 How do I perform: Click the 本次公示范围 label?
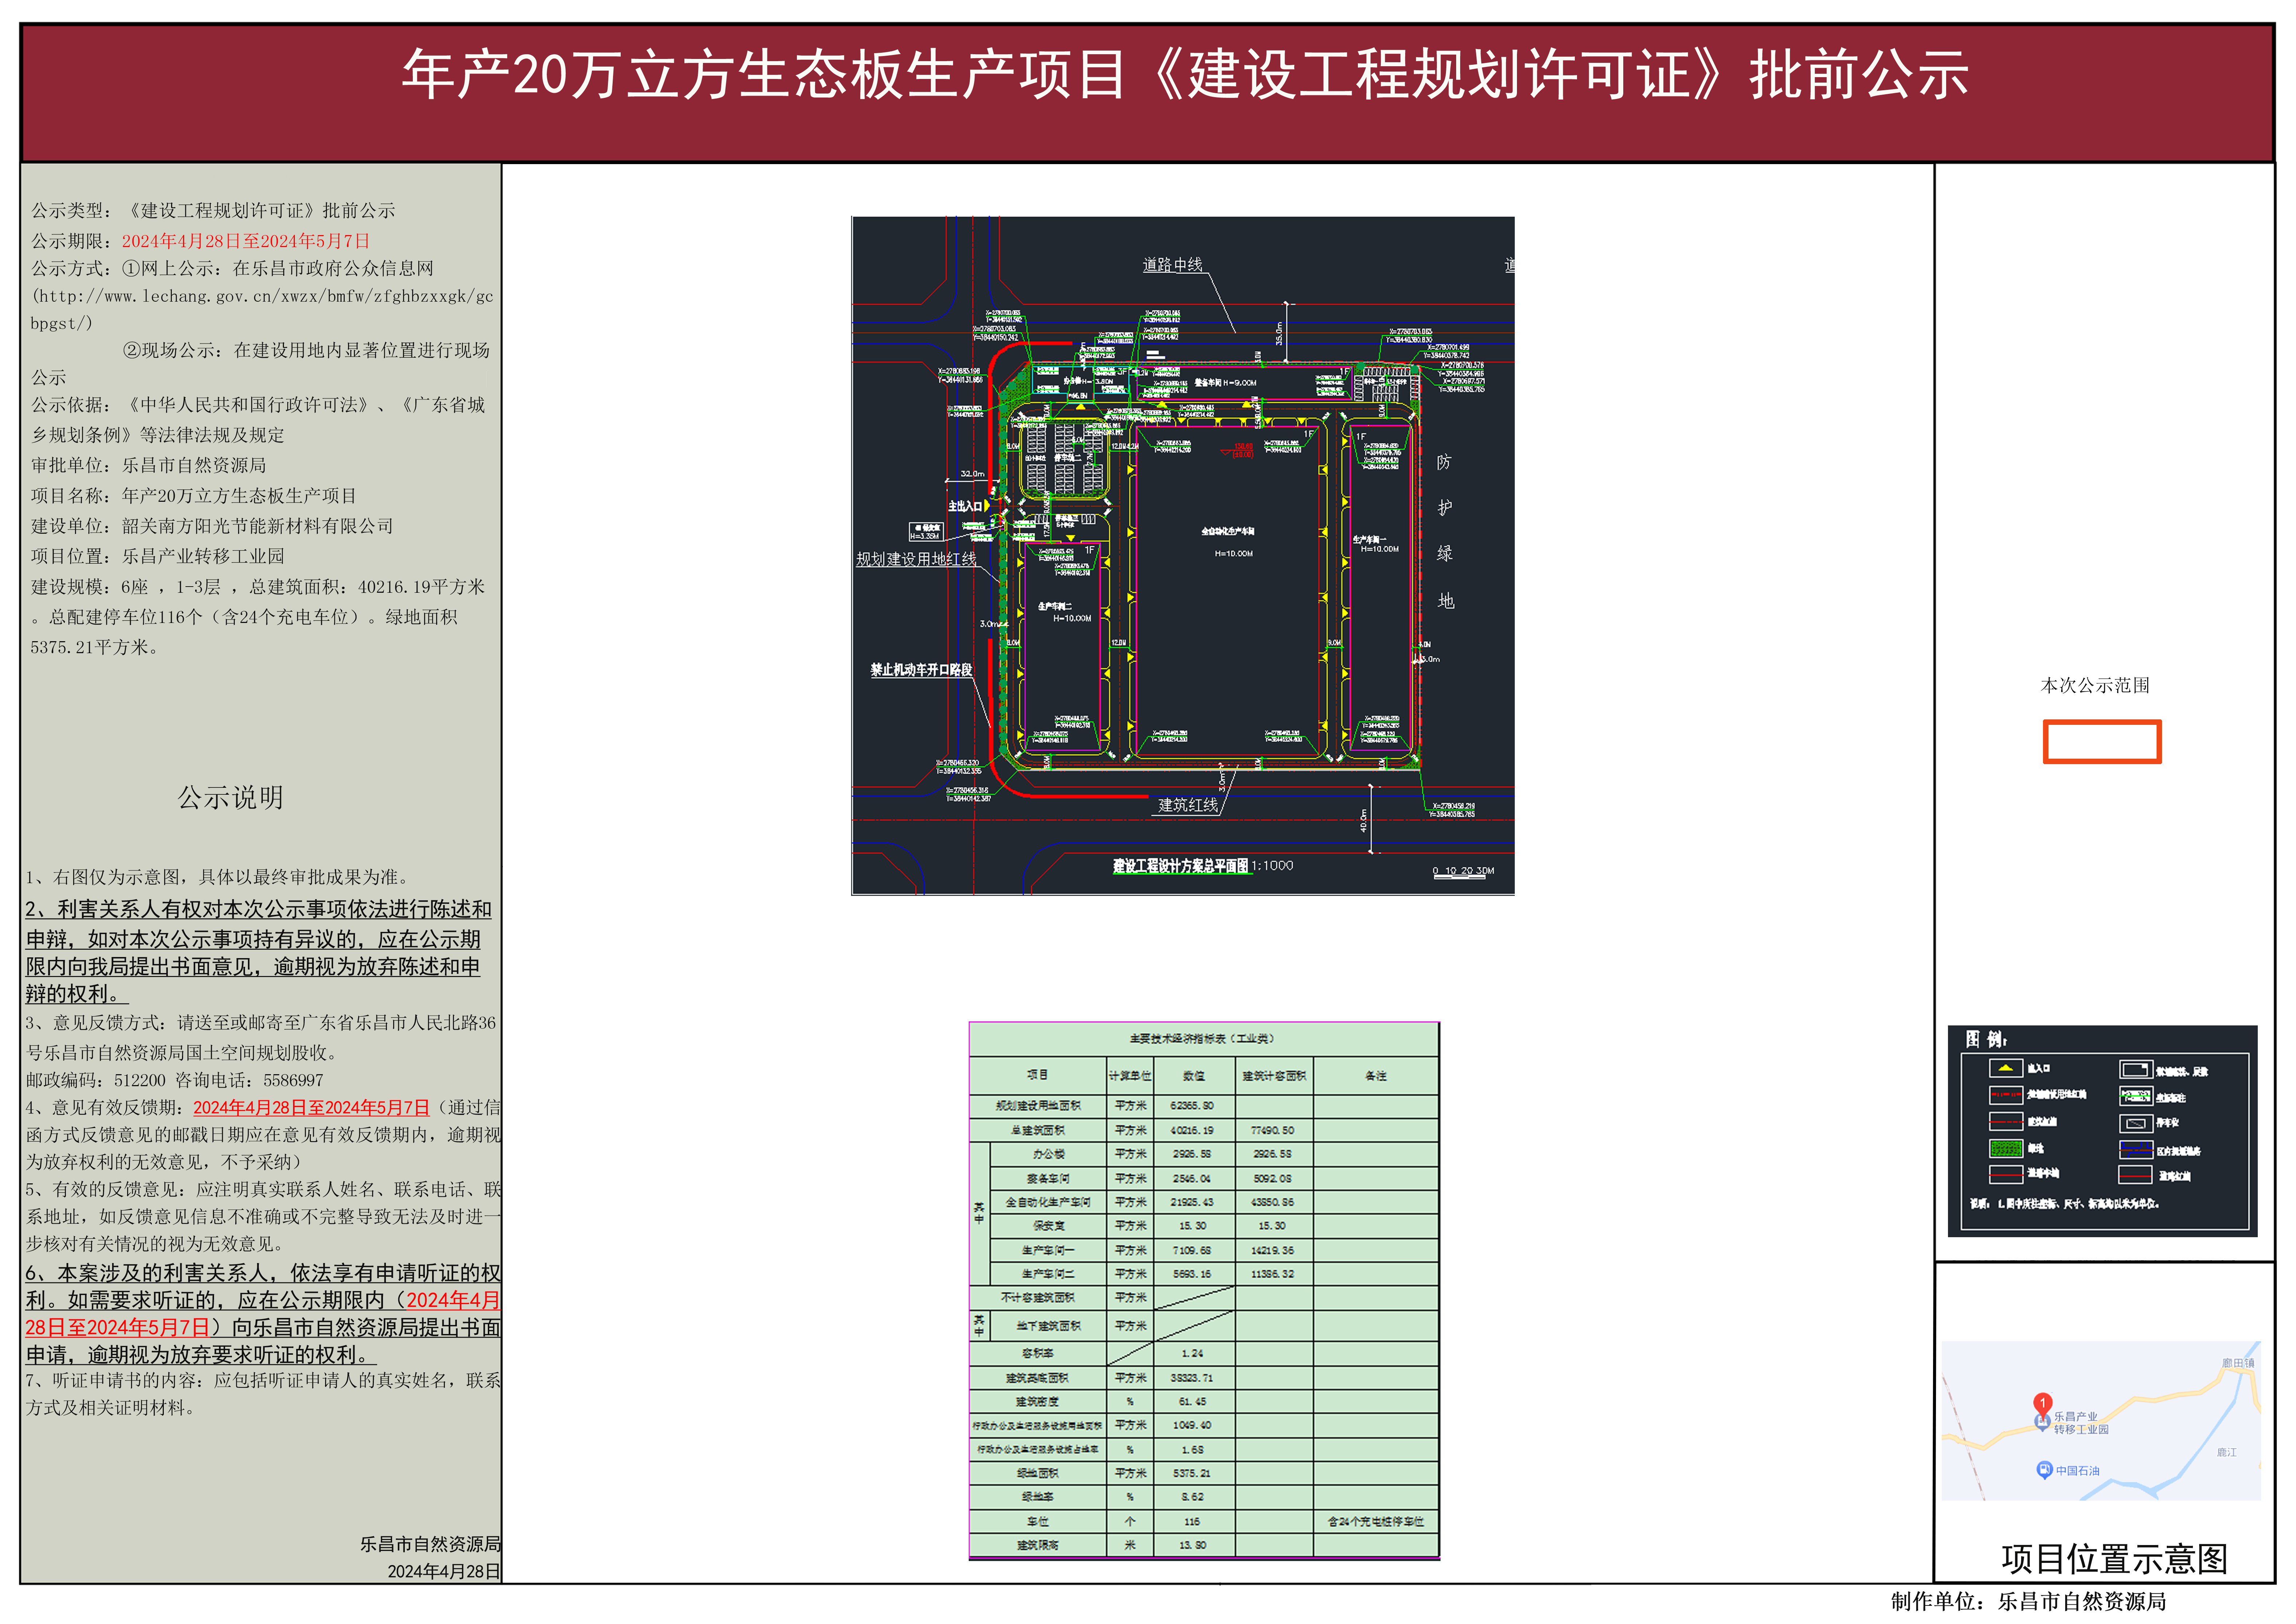pos(2095,685)
